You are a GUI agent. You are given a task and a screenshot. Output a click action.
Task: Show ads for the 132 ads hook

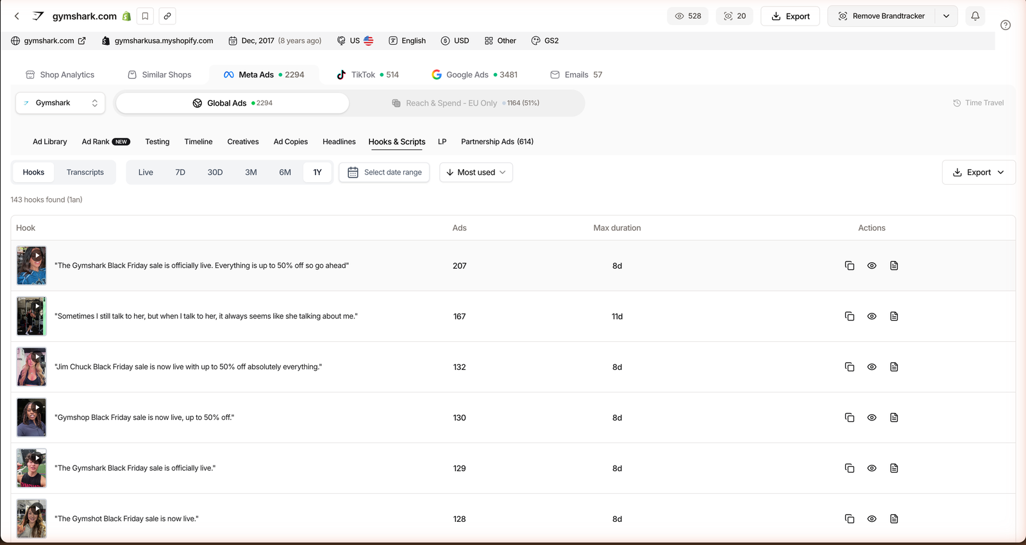(x=871, y=367)
